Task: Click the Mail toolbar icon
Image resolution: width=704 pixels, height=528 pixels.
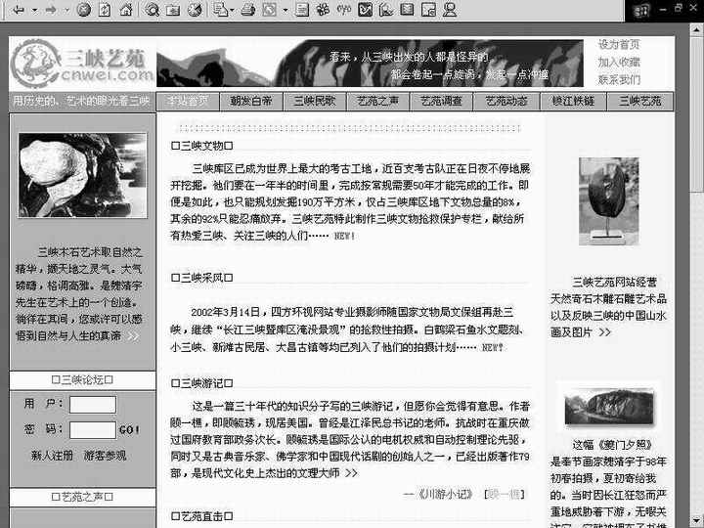Action: [x=221, y=10]
